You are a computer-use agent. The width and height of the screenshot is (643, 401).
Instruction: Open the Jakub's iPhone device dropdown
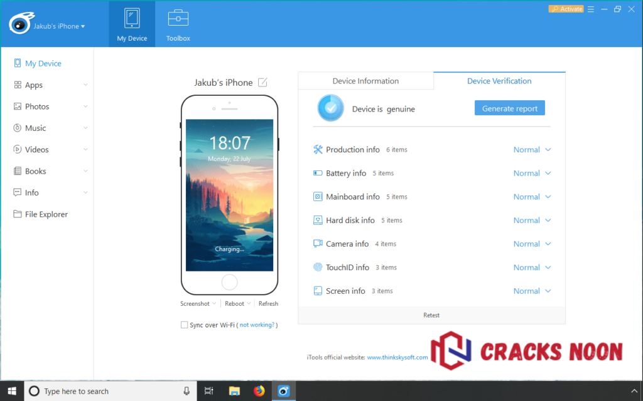click(59, 26)
